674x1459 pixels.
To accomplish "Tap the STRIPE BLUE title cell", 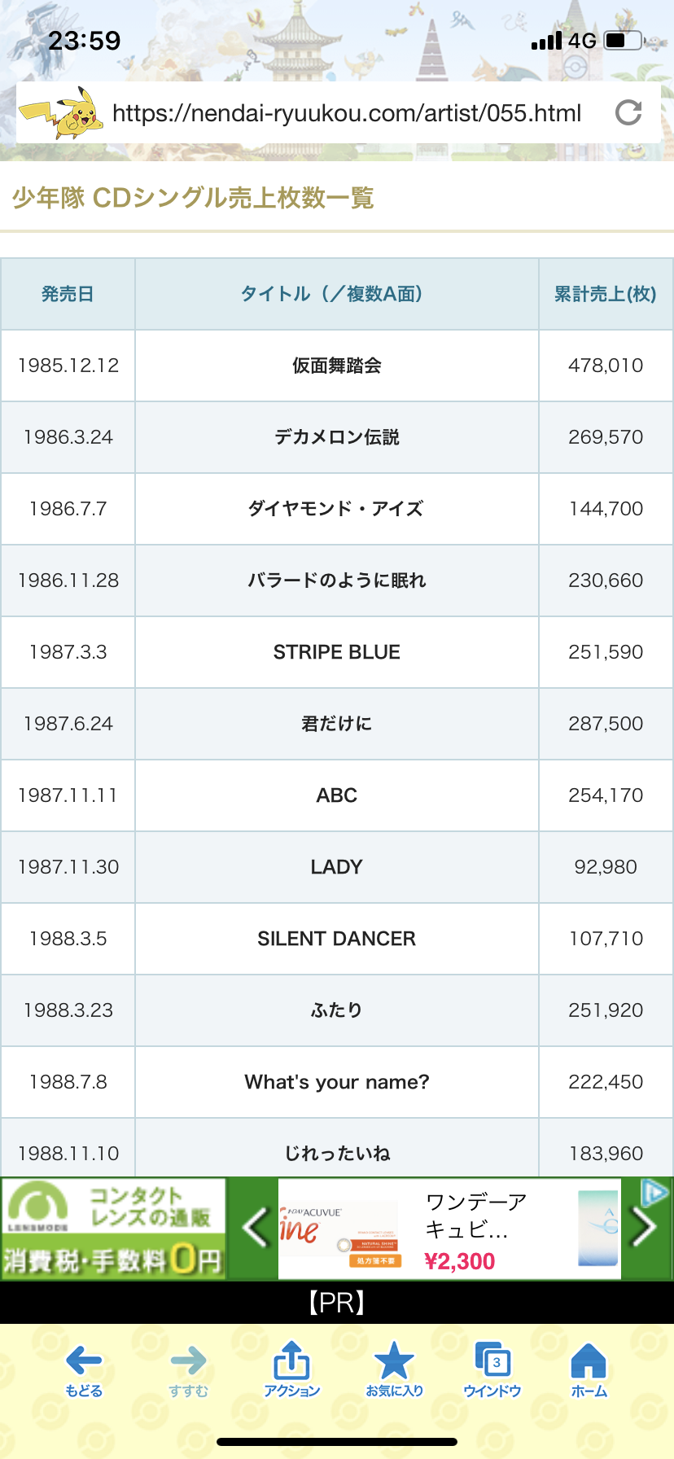I will coord(337,652).
